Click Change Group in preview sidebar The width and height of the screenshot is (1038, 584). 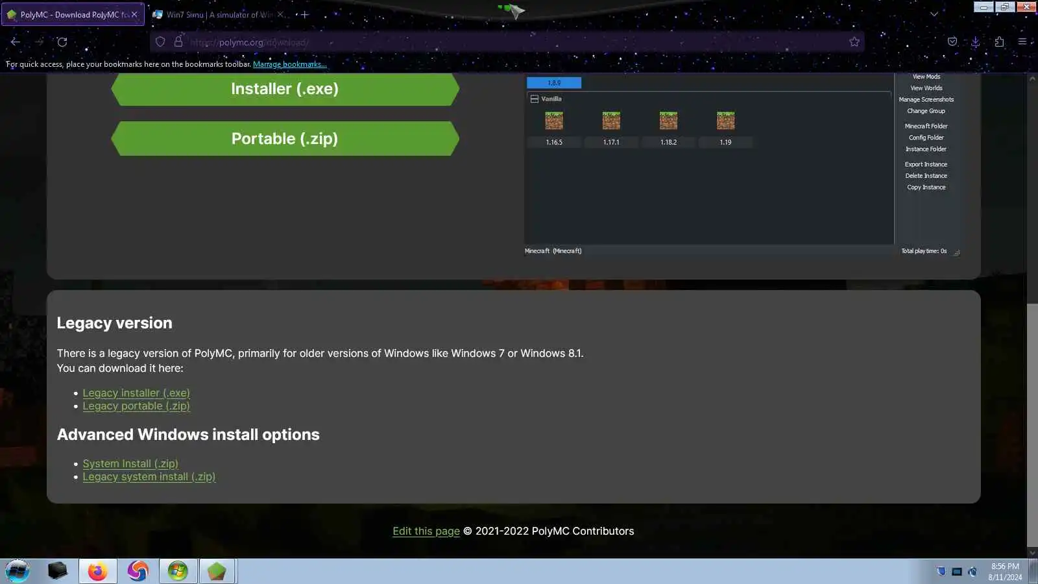pos(926,111)
